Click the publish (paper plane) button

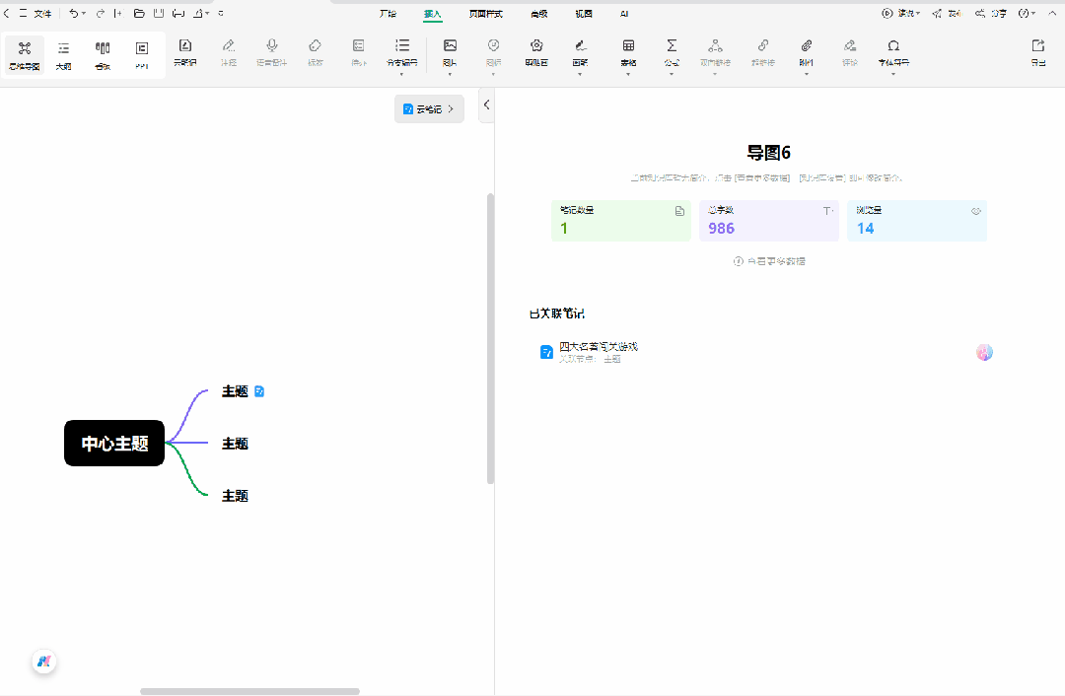click(947, 13)
